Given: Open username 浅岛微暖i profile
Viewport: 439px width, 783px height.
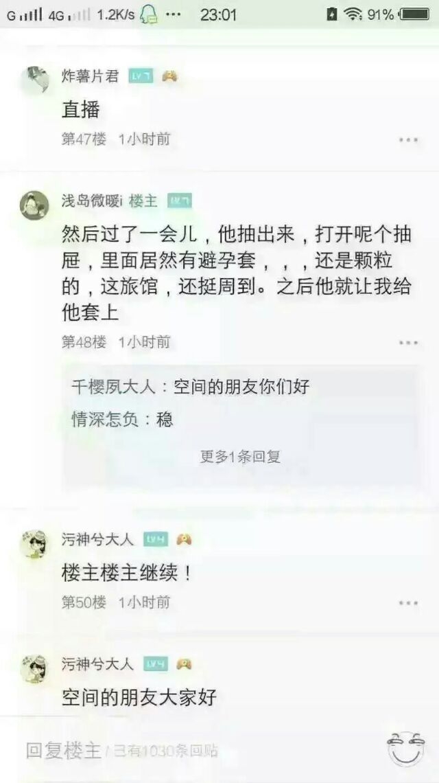Looking at the screenshot, I should pyautogui.click(x=91, y=201).
